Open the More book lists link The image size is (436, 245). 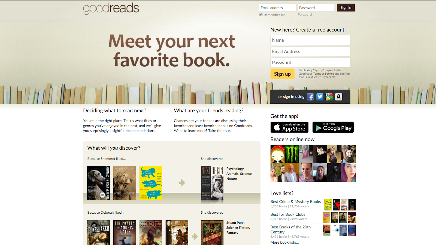tap(284, 242)
